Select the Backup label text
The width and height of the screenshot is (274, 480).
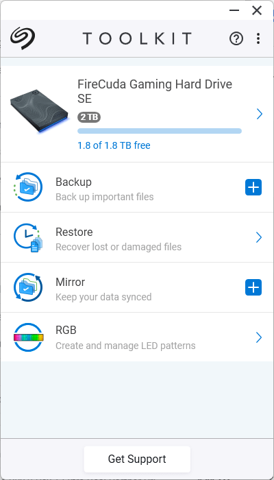[73, 182]
